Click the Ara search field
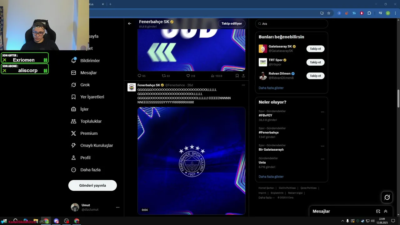 pos(292,24)
